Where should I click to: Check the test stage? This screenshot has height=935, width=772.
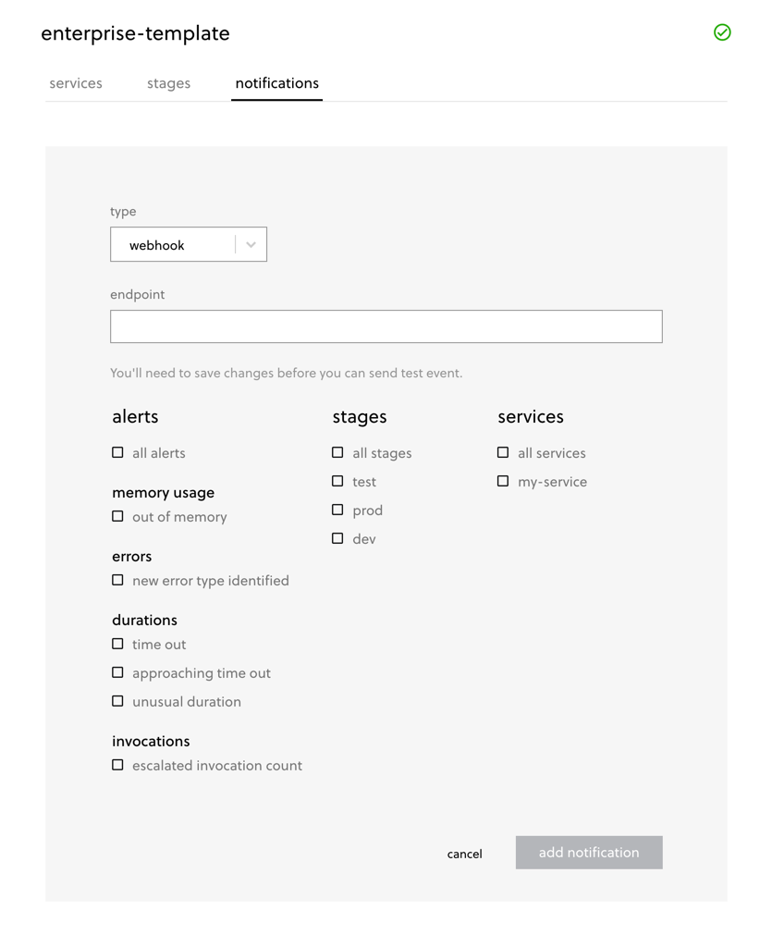(337, 481)
